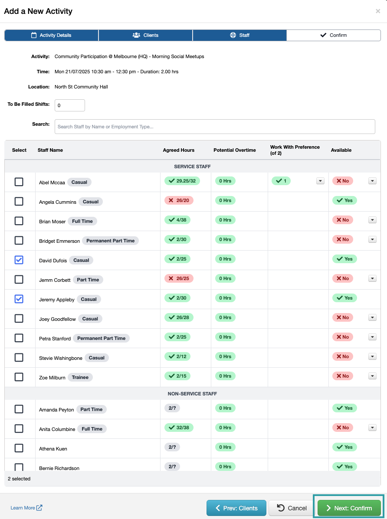The width and height of the screenshot is (387, 519).
Task: Expand Bridget Emmerson availability details
Action: [x=372, y=240]
